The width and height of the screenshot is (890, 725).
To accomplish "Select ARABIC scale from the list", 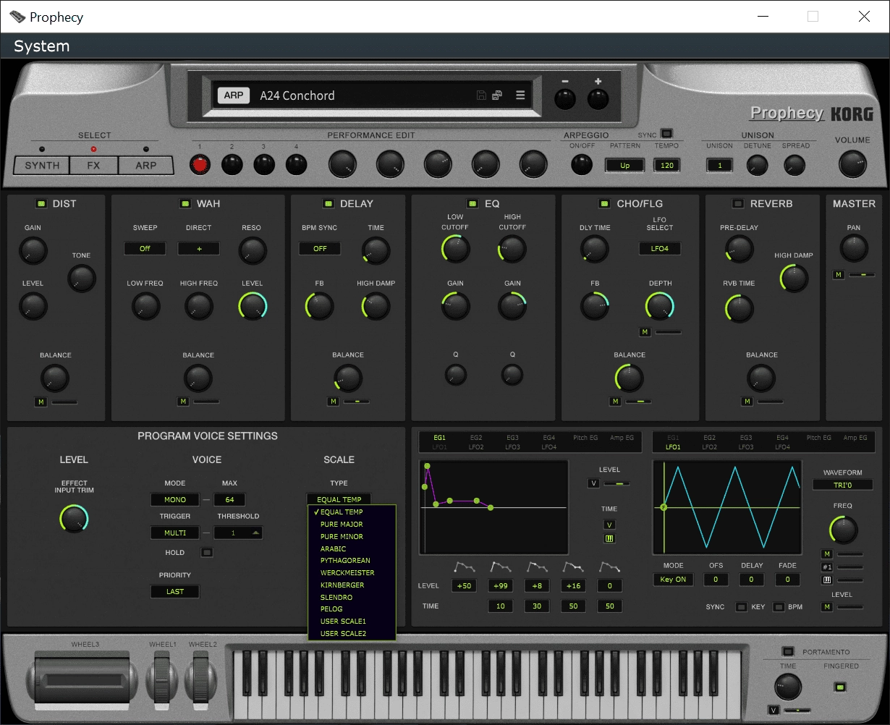I will point(352,548).
